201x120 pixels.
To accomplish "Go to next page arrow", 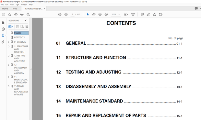I will coord(66,15).
